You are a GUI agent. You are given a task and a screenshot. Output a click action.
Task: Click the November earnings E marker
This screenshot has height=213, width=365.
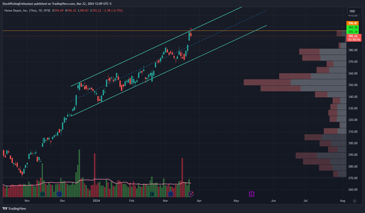pyautogui.click(x=42, y=194)
